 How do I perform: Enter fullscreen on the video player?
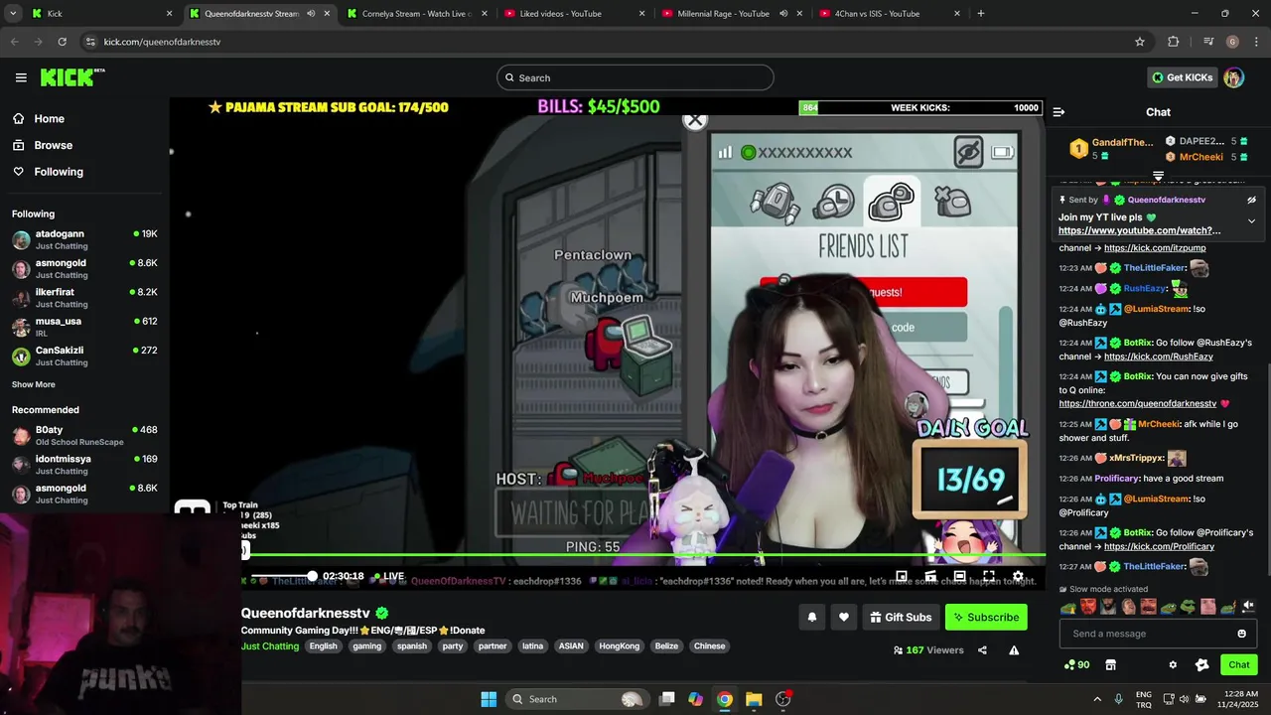coord(989,576)
